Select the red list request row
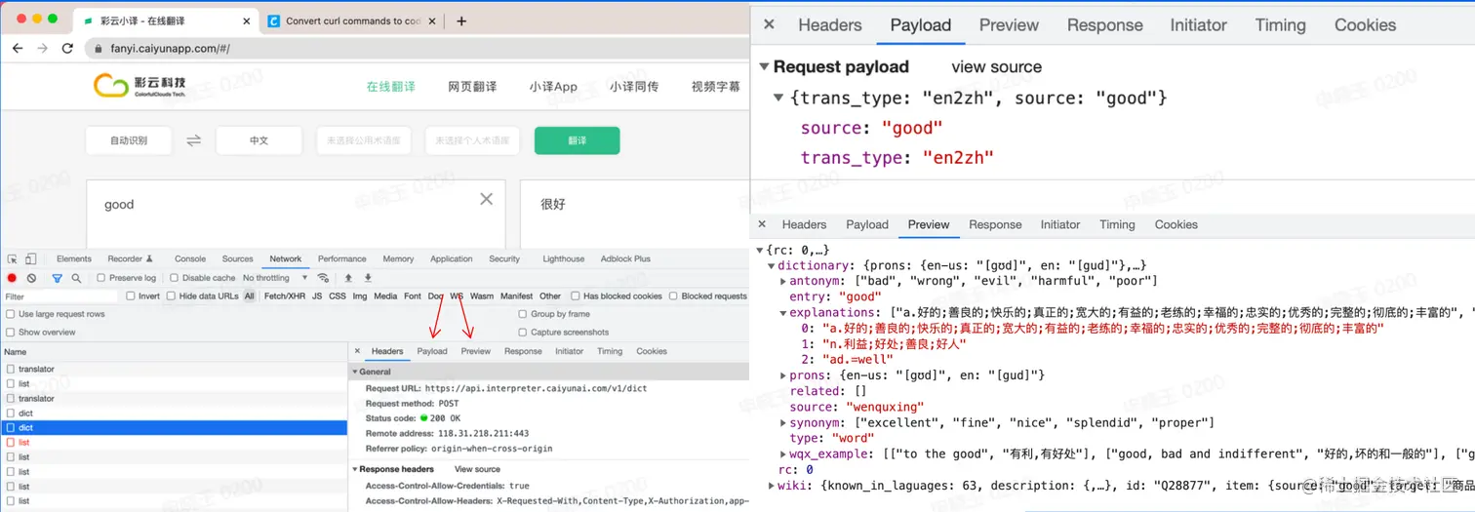The height and width of the screenshot is (512, 1475). click(x=174, y=442)
